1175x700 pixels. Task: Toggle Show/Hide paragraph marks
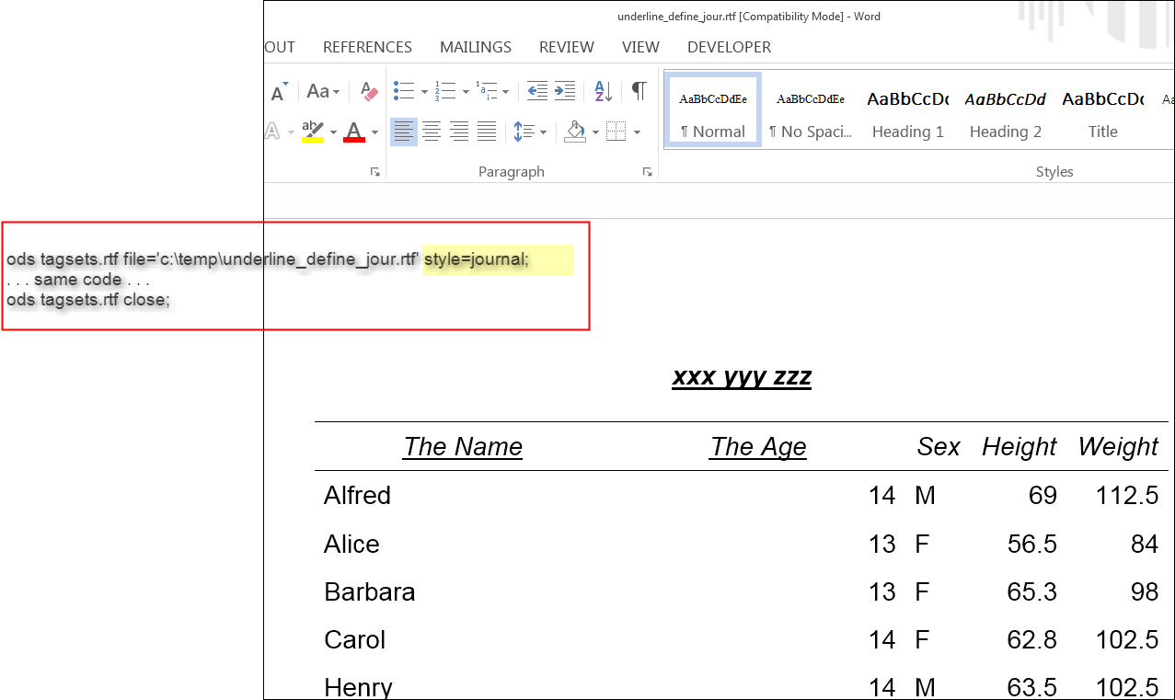click(639, 91)
